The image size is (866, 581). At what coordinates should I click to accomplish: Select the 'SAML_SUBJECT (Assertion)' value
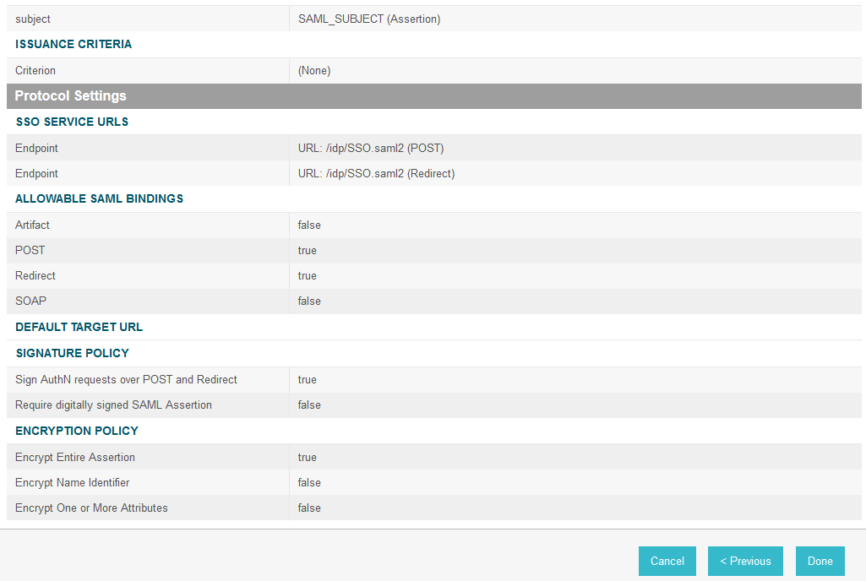click(369, 19)
